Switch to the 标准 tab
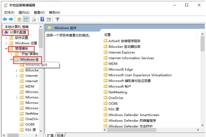This screenshot has width=206, height=137. click(60, 135)
